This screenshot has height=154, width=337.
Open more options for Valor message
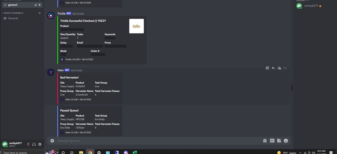[x=285, y=68]
